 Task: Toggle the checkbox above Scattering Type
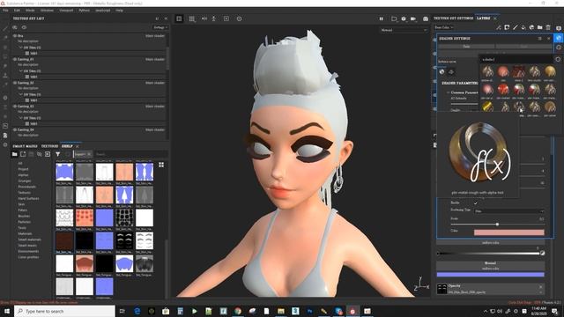click(x=476, y=203)
